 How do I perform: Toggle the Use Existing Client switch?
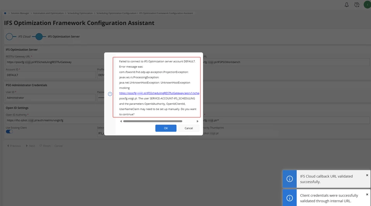coord(9,132)
